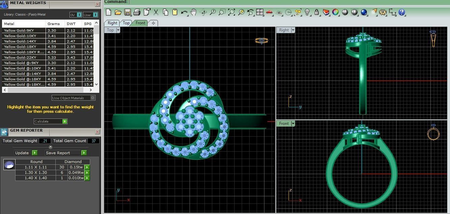Activate the Pan hand tool
The width and height of the screenshot is (450, 214).
pos(193,12)
